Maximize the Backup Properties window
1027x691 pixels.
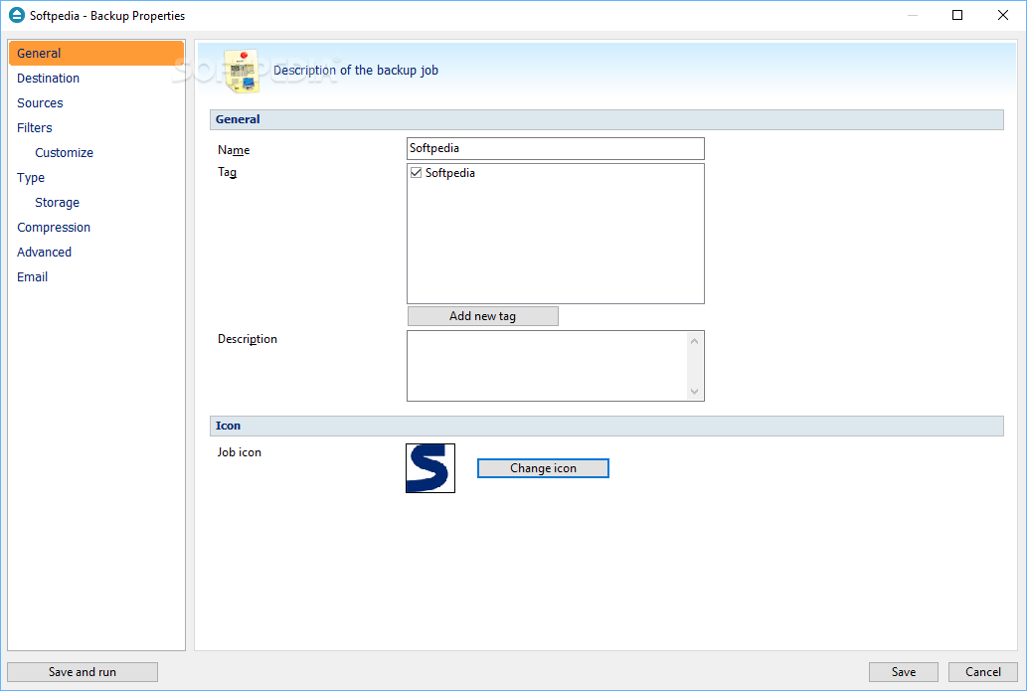click(x=957, y=15)
